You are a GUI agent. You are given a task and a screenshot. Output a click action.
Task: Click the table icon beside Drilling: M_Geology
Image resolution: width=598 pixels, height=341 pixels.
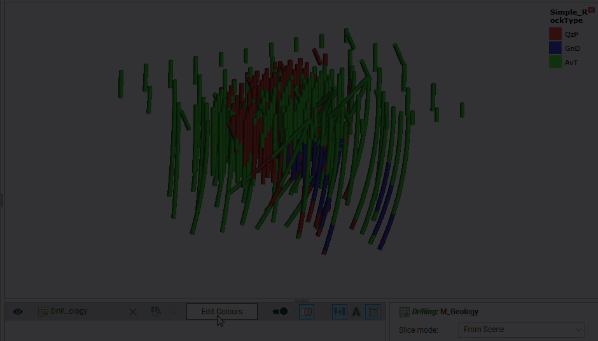pos(404,312)
